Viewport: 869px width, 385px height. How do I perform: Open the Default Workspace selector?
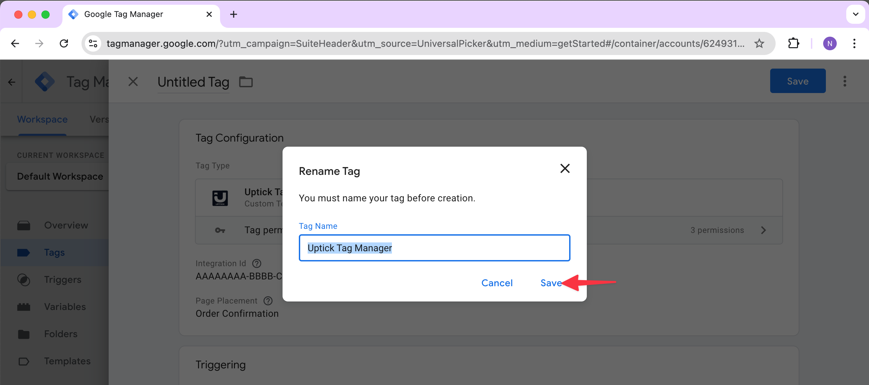pos(60,177)
